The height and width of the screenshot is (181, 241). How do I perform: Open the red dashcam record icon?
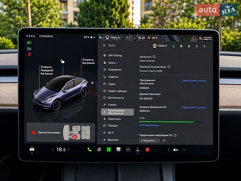pyautogui.click(x=147, y=150)
